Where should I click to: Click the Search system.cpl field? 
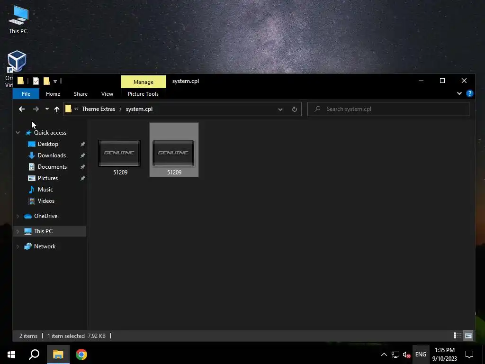pos(388,109)
